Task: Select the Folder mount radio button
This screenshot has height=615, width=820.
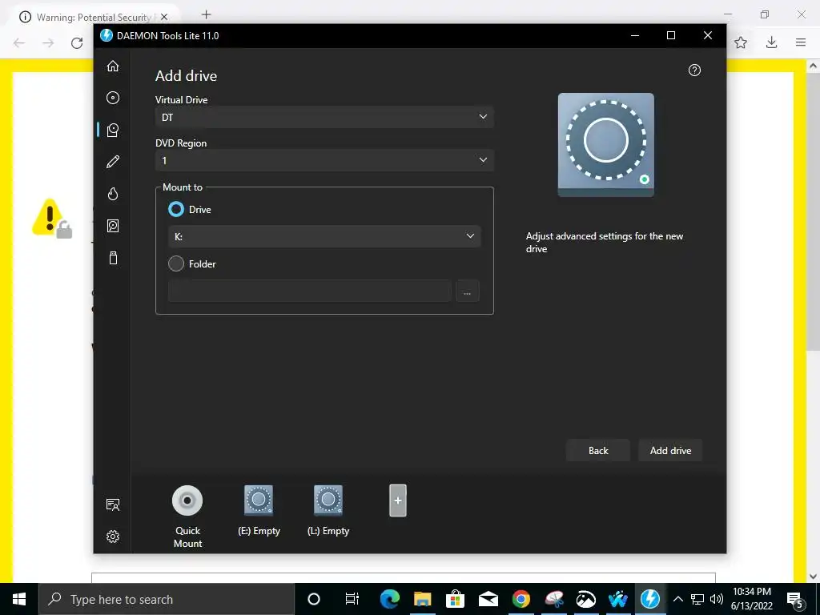Action: [176, 263]
